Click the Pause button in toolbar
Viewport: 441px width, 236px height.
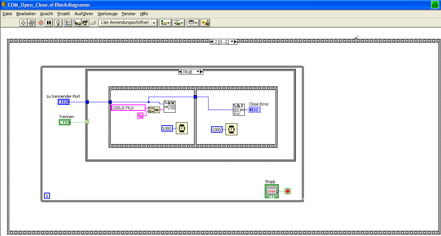click(x=49, y=23)
